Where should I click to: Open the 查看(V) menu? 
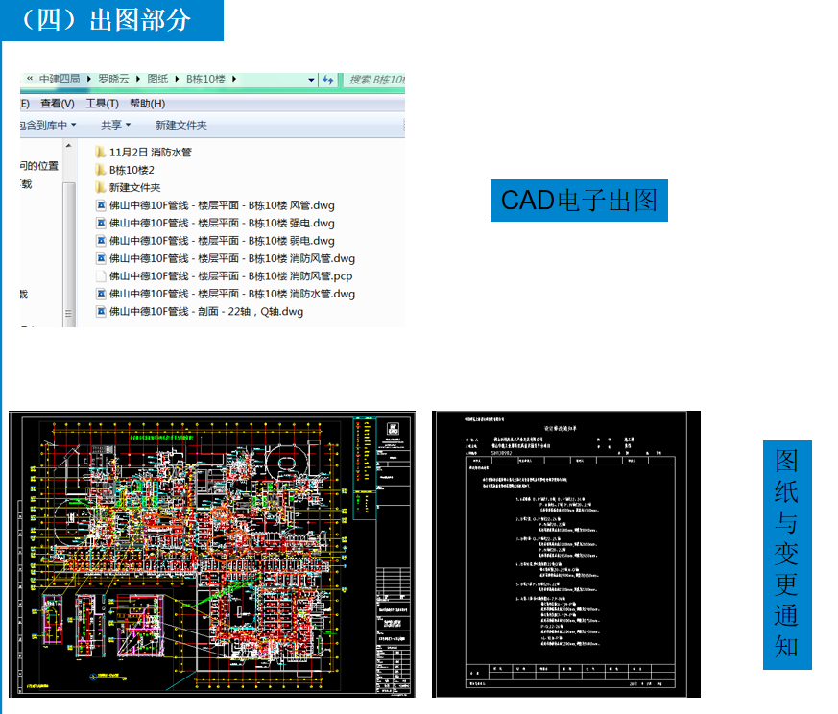[x=54, y=102]
